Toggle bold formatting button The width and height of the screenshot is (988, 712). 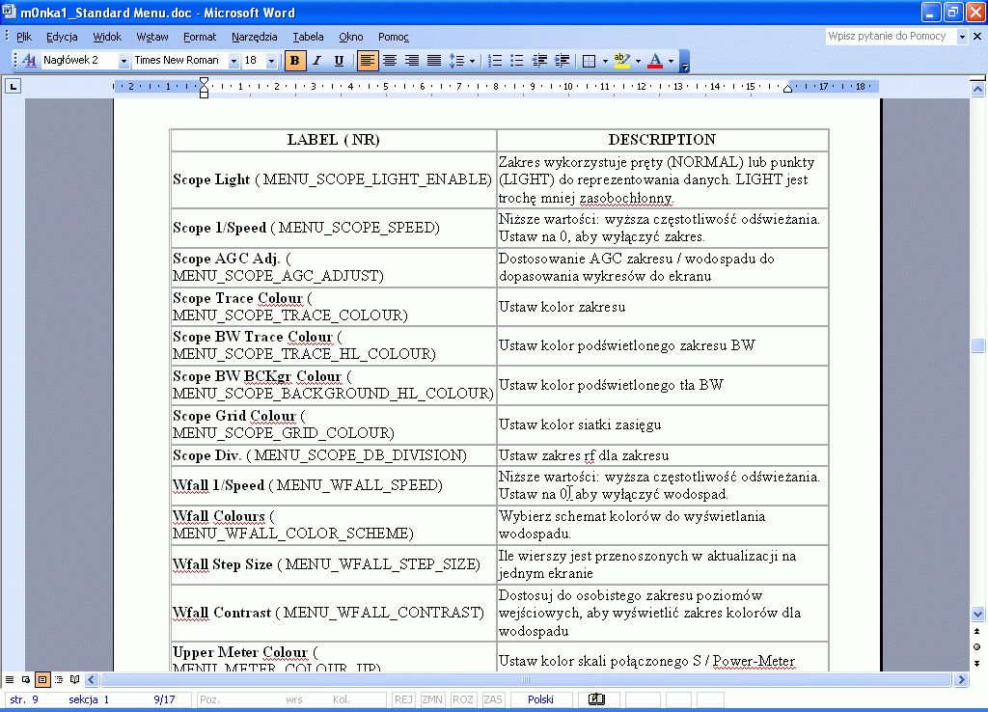click(295, 61)
